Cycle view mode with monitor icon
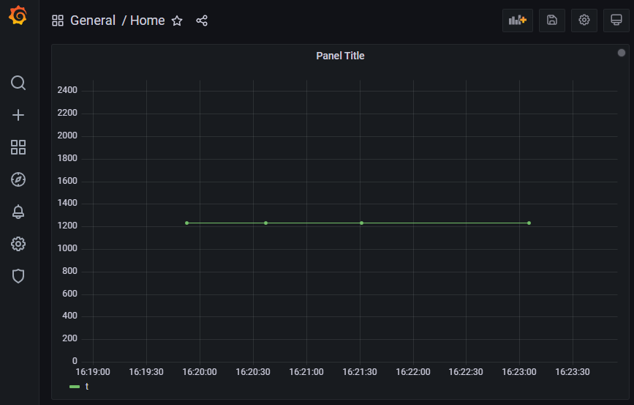The image size is (634, 405). coord(616,21)
